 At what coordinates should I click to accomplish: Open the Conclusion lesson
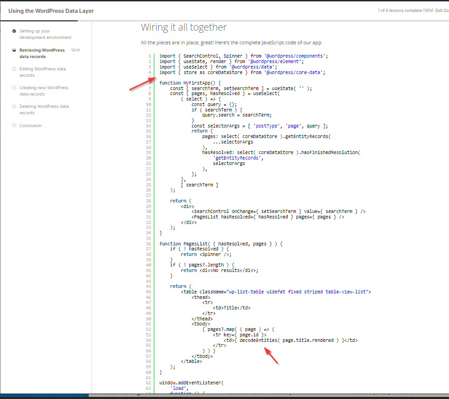[30, 125]
